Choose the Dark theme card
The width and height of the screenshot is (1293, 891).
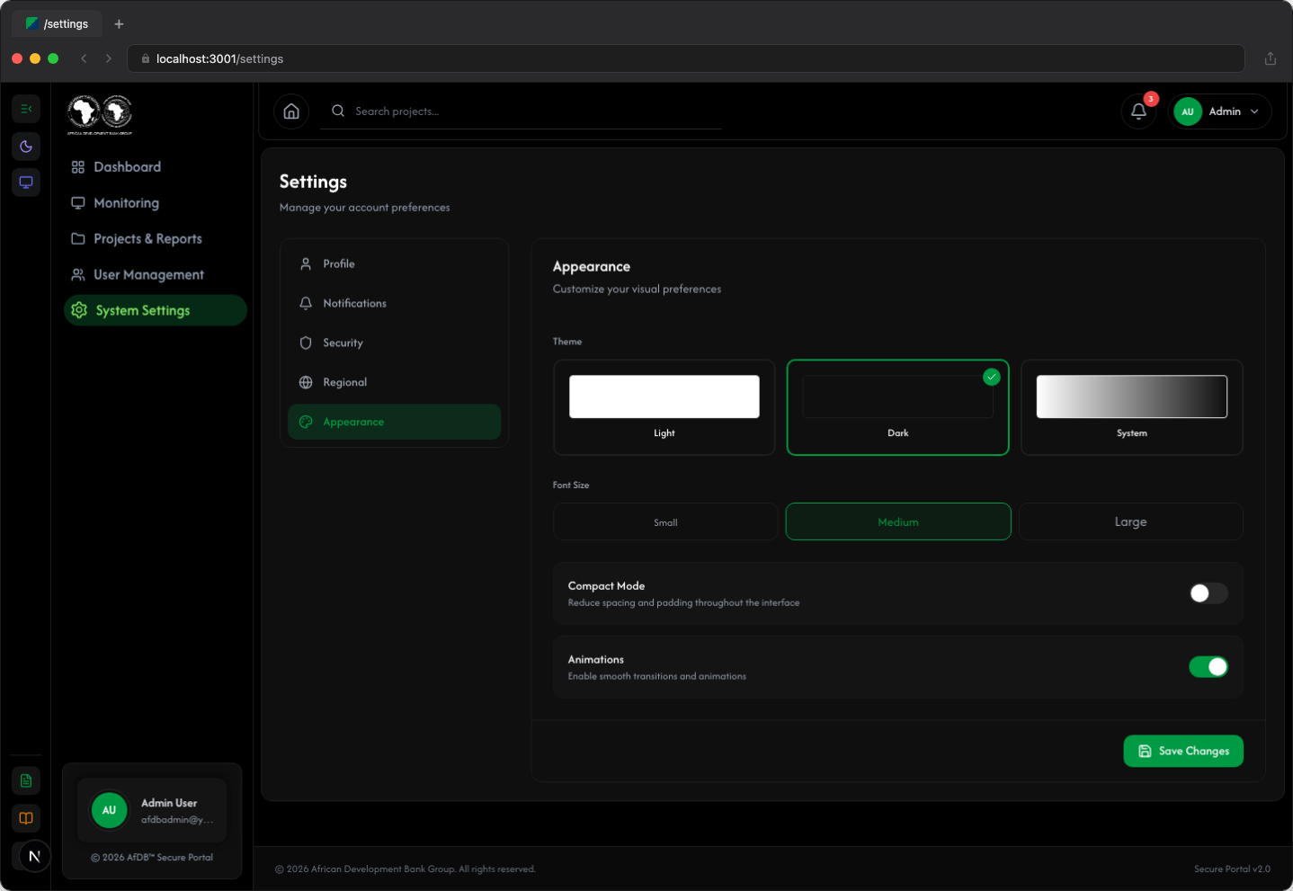pos(898,407)
